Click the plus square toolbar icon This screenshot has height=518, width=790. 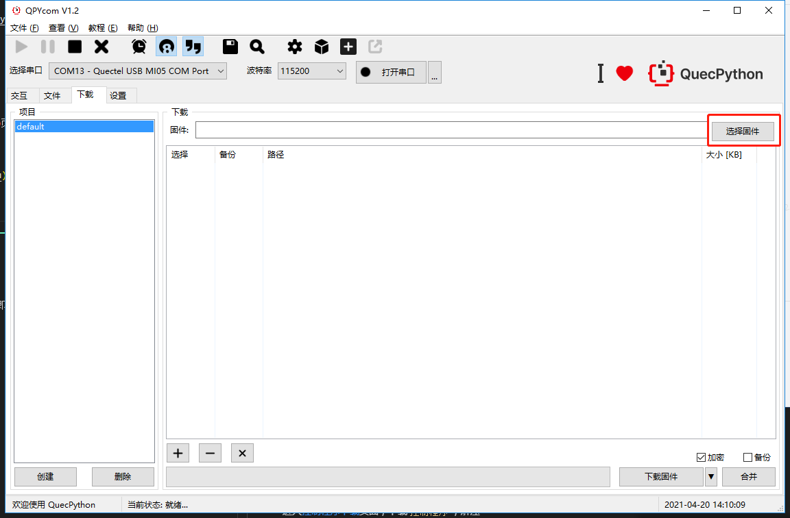(348, 47)
